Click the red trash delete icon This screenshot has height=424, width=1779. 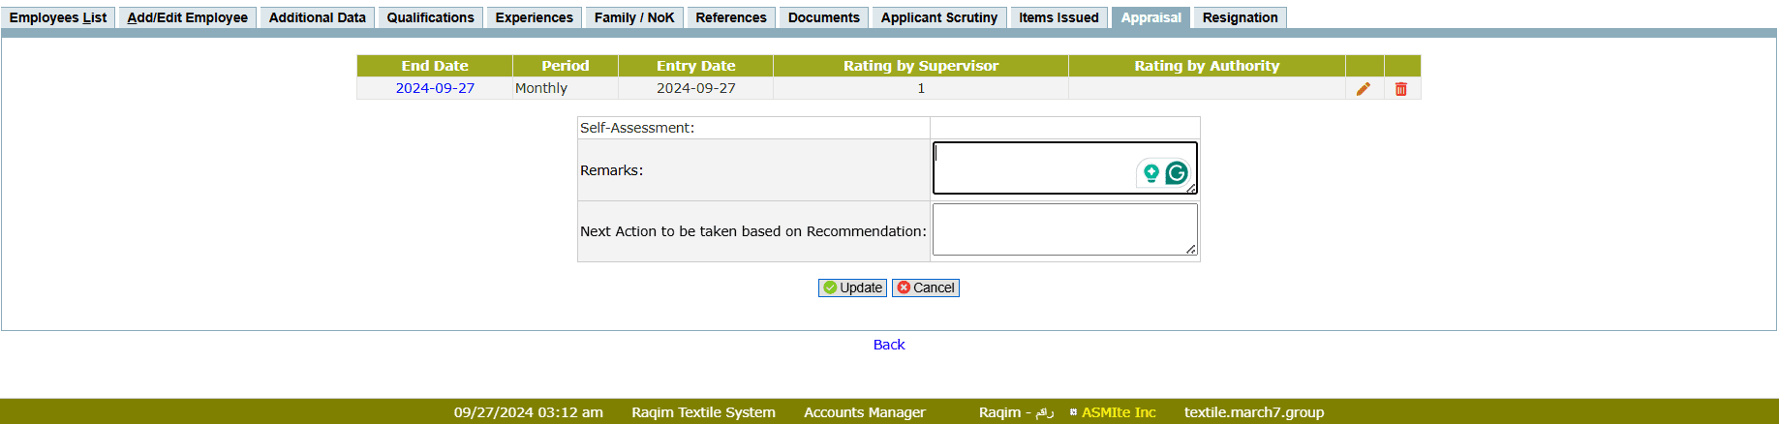(1400, 89)
